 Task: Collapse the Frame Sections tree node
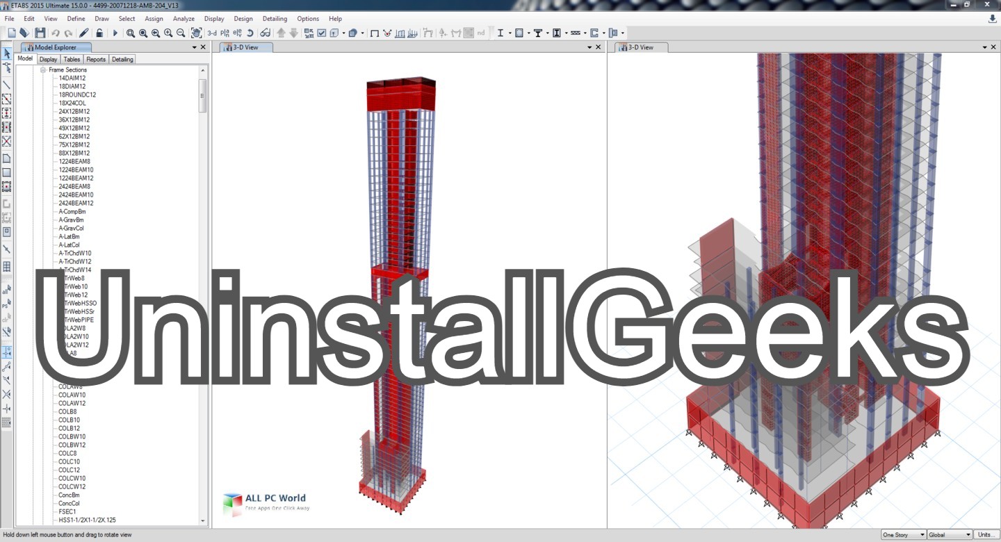tap(43, 70)
